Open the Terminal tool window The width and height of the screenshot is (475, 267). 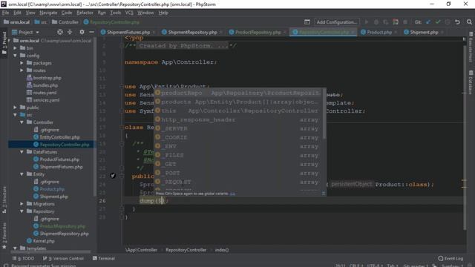coord(104,258)
